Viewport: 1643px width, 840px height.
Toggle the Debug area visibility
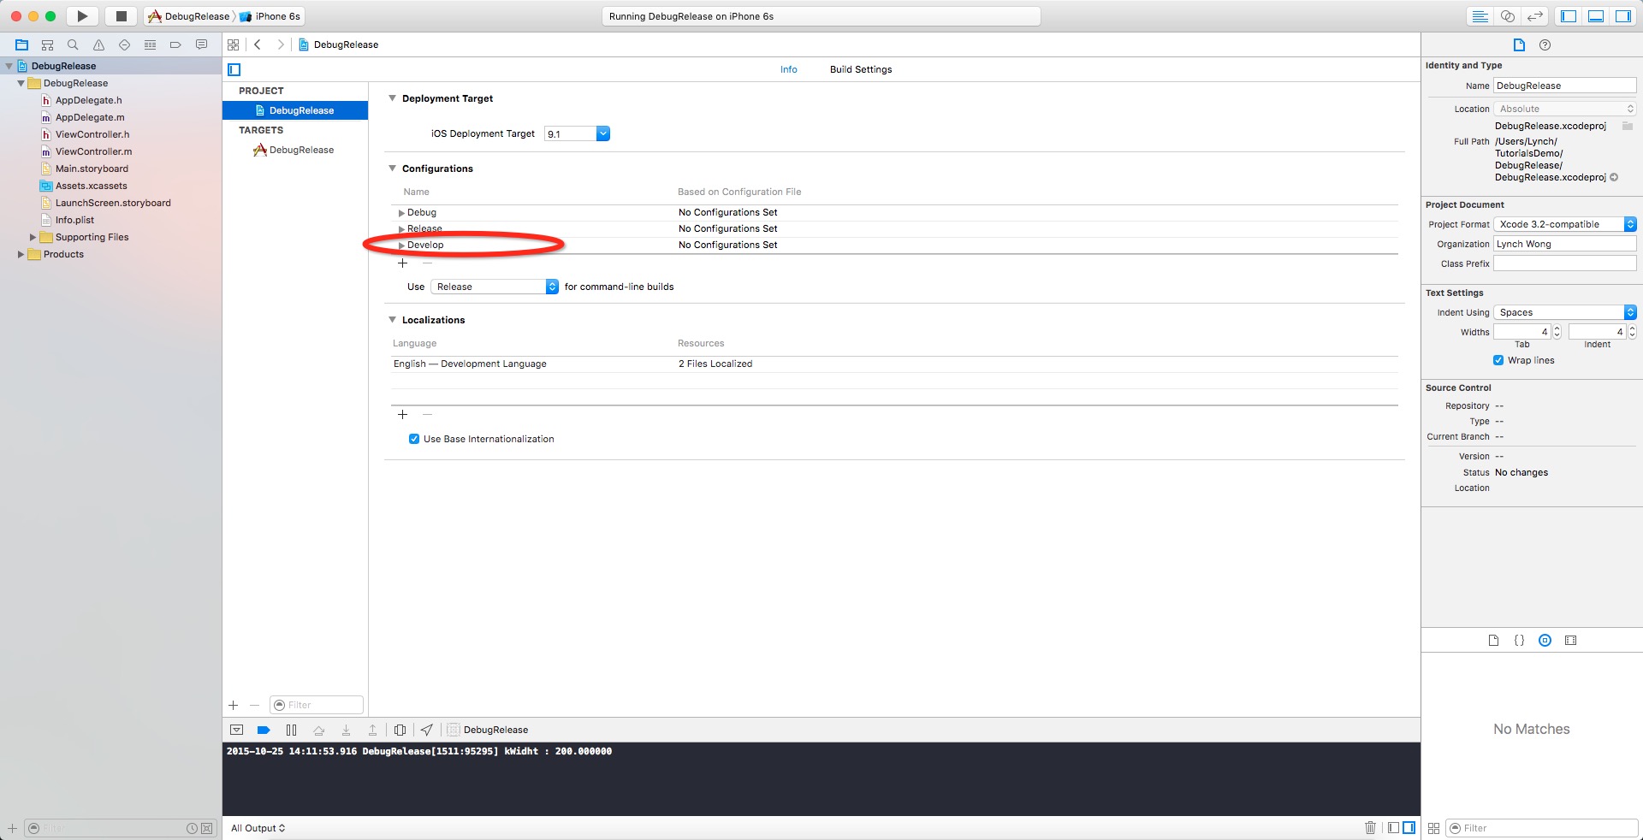click(x=1596, y=16)
